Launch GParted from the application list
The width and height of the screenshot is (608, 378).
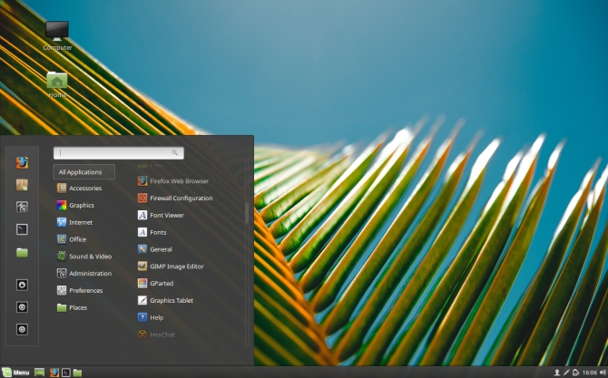(162, 283)
